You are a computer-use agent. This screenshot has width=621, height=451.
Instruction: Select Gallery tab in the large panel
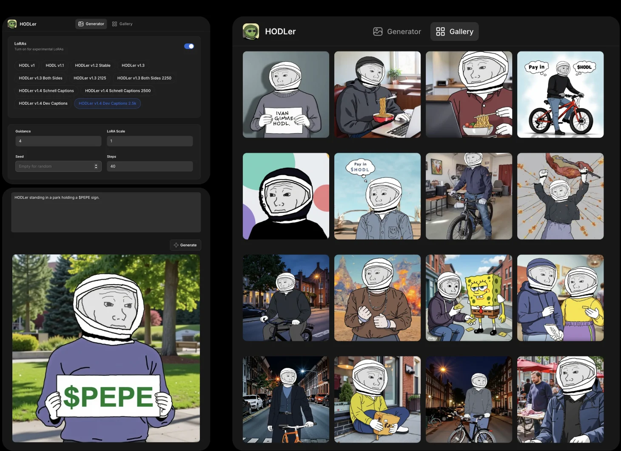click(x=454, y=31)
